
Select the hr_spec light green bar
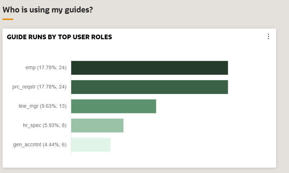click(x=97, y=126)
